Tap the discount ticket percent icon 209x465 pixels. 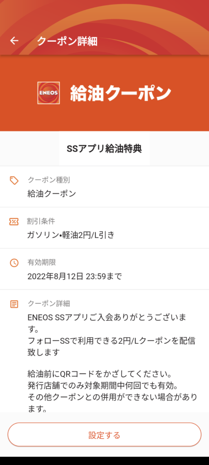pyautogui.click(x=14, y=222)
